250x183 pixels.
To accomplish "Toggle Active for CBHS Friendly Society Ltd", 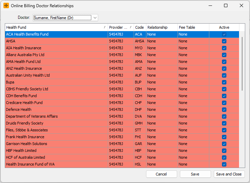I will click(x=224, y=89).
